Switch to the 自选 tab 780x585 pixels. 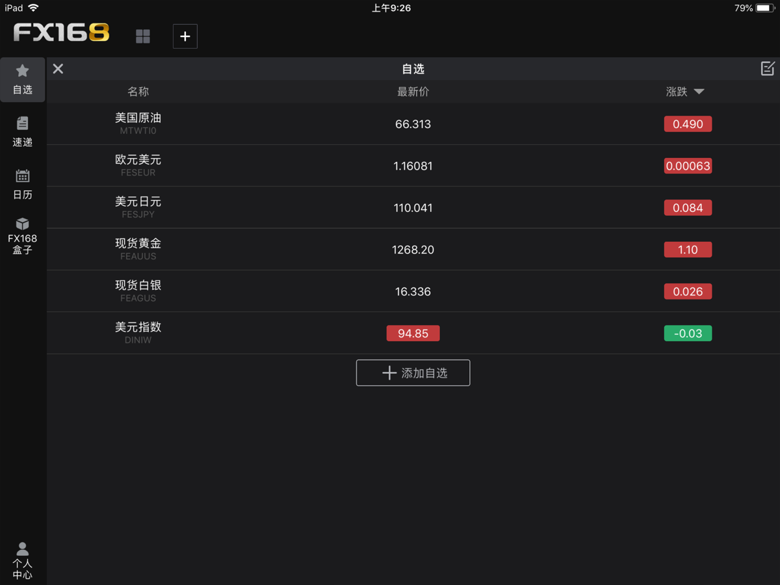point(23,79)
